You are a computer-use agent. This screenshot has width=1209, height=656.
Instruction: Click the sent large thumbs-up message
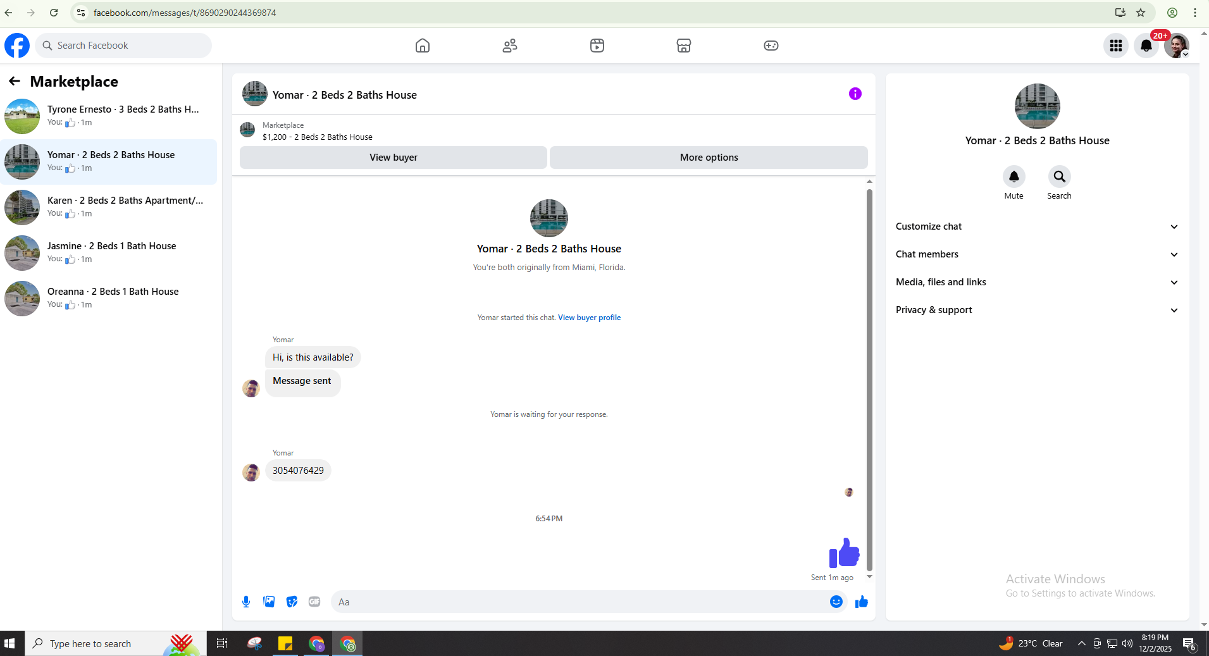845,553
